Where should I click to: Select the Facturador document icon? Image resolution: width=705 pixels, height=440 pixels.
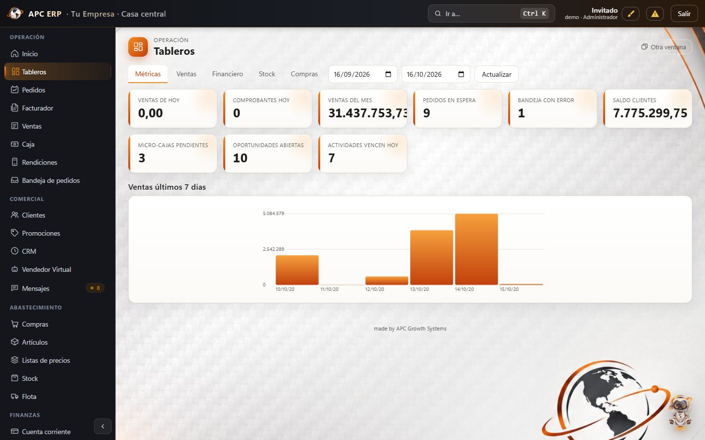click(15, 108)
